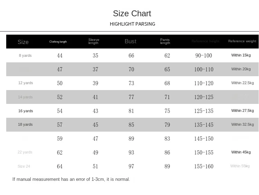Select the "Size" column header

click(23, 42)
